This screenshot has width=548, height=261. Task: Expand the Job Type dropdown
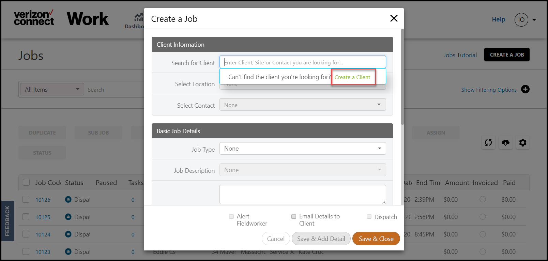[x=303, y=149]
